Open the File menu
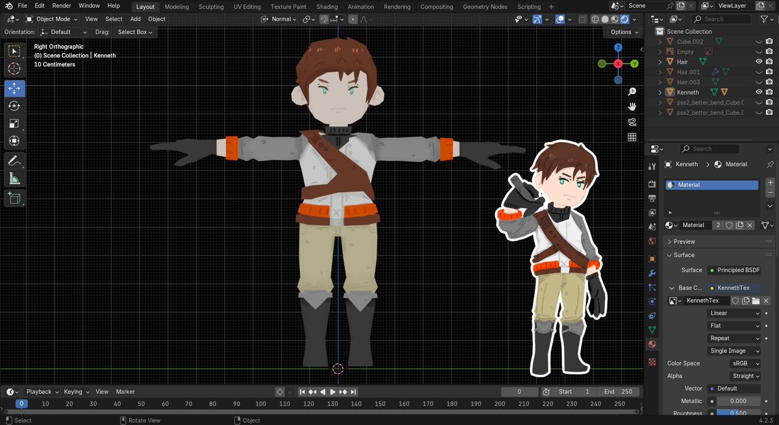Viewport: 779px width, 425px height. click(23, 6)
